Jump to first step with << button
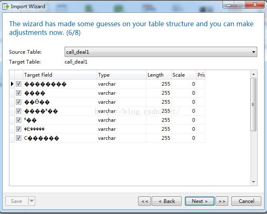 click(145, 201)
